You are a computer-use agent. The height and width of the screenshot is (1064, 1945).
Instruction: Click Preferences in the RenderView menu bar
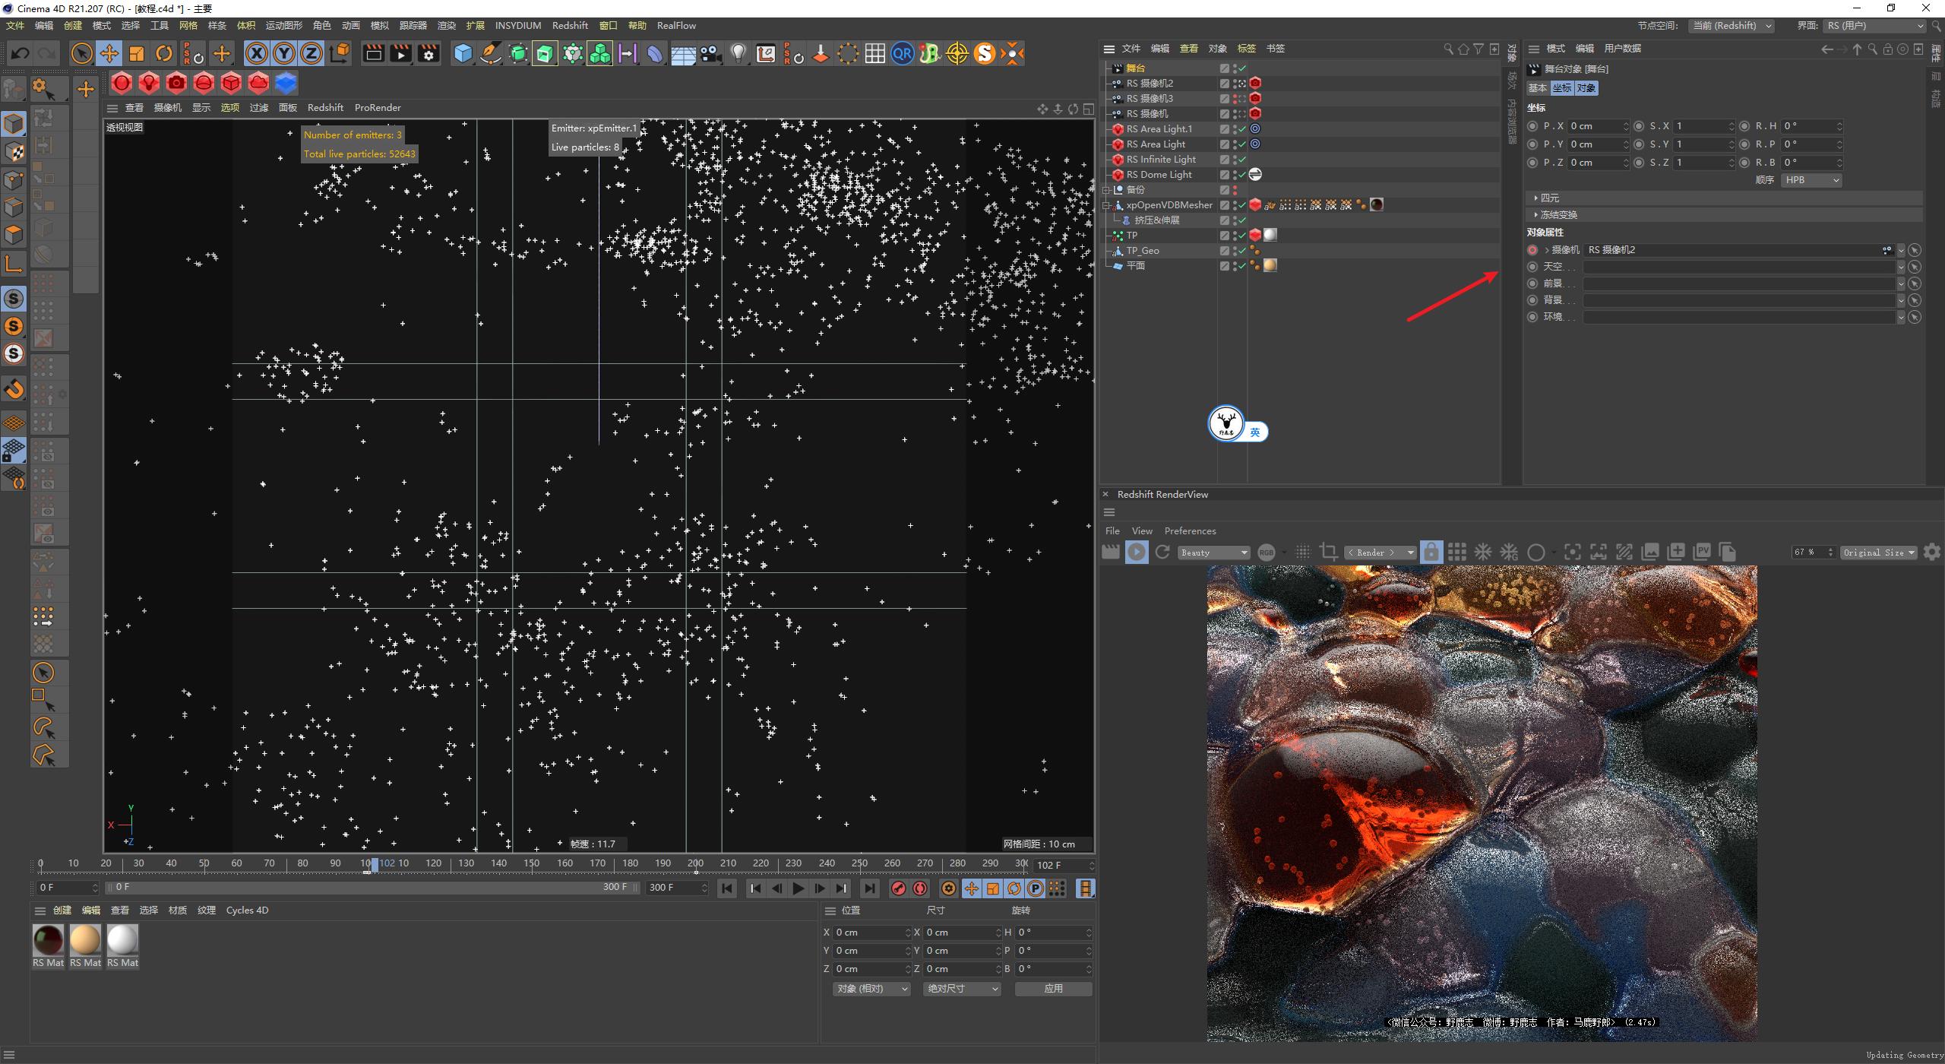[1190, 530]
